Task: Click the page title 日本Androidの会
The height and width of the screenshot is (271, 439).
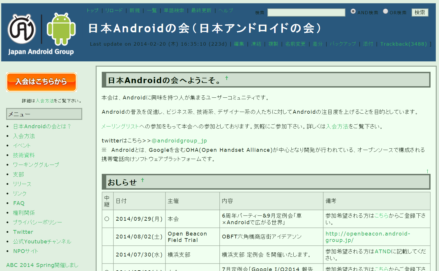Action: coord(205,28)
